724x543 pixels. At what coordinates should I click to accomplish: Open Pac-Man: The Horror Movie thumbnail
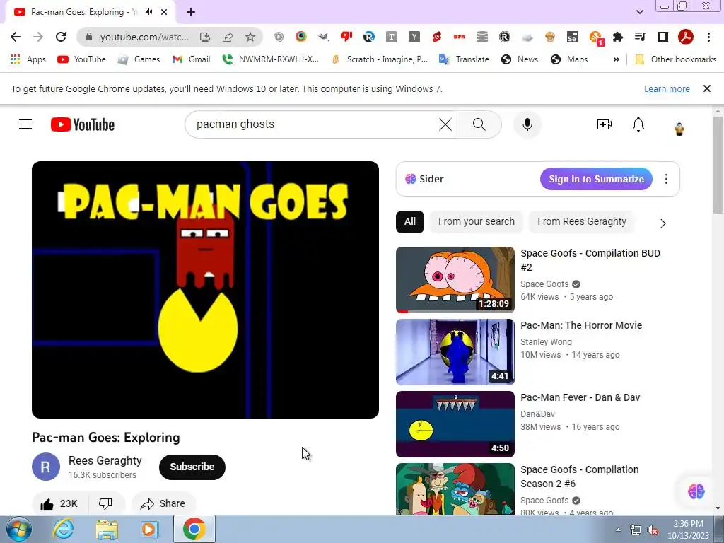point(455,352)
